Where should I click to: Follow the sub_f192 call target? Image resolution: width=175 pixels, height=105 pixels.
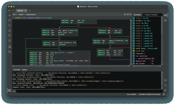[117, 55]
